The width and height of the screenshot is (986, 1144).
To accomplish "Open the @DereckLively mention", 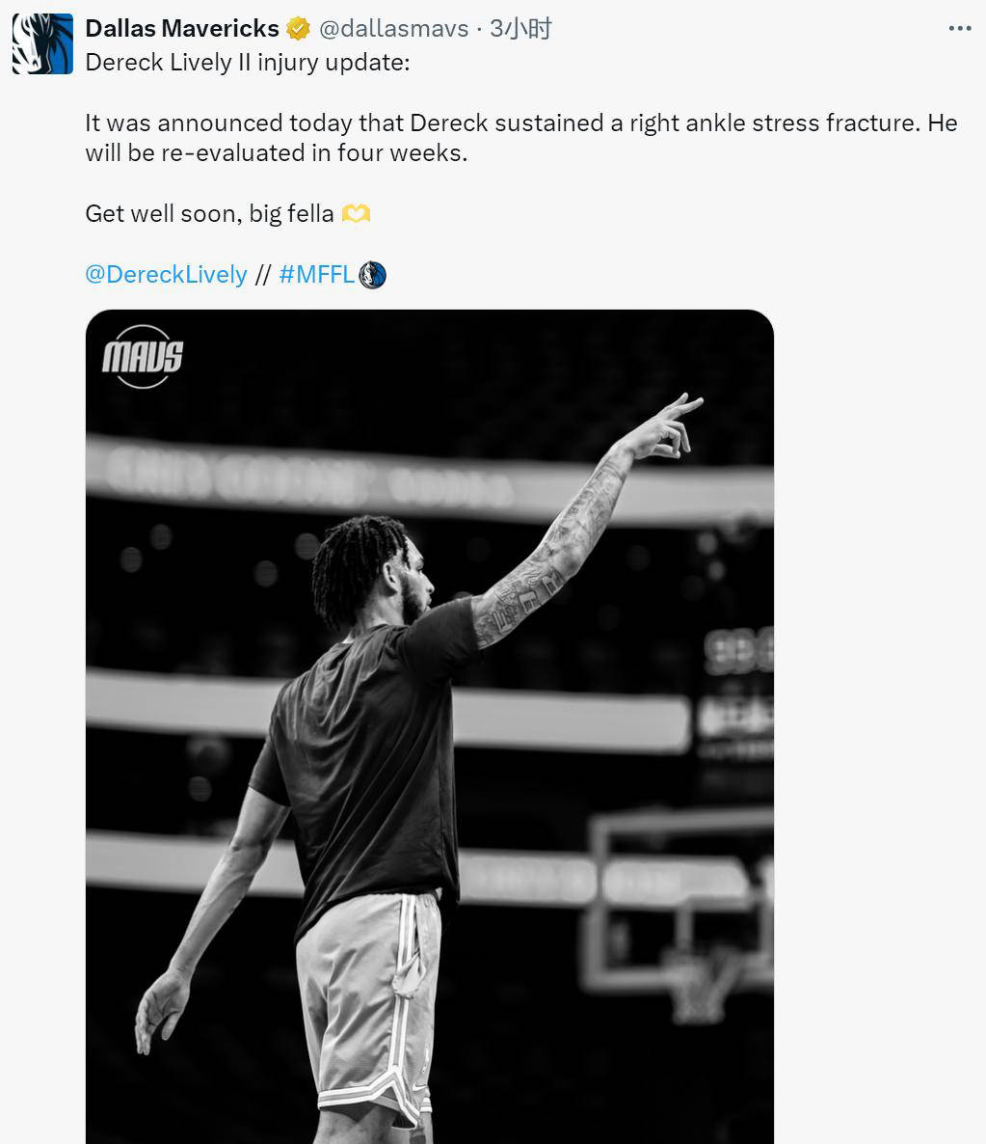I will 167,274.
